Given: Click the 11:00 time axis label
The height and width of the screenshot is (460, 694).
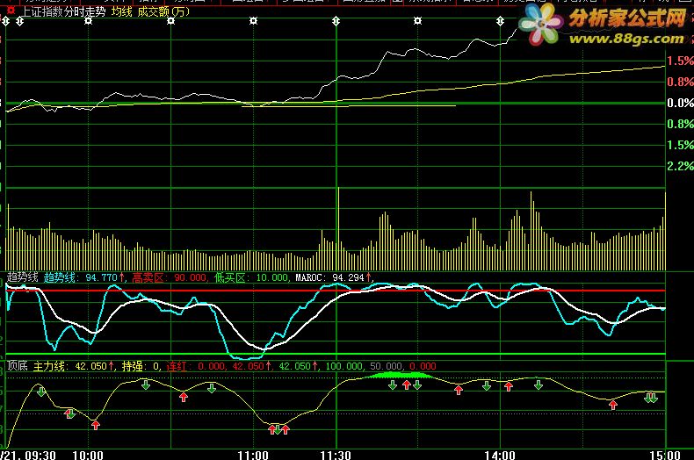Looking at the screenshot, I should tap(253, 455).
